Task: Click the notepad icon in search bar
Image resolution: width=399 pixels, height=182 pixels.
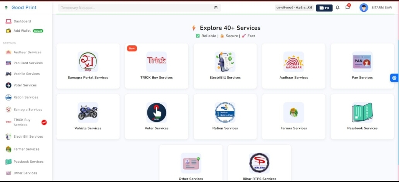Action: coord(216,8)
